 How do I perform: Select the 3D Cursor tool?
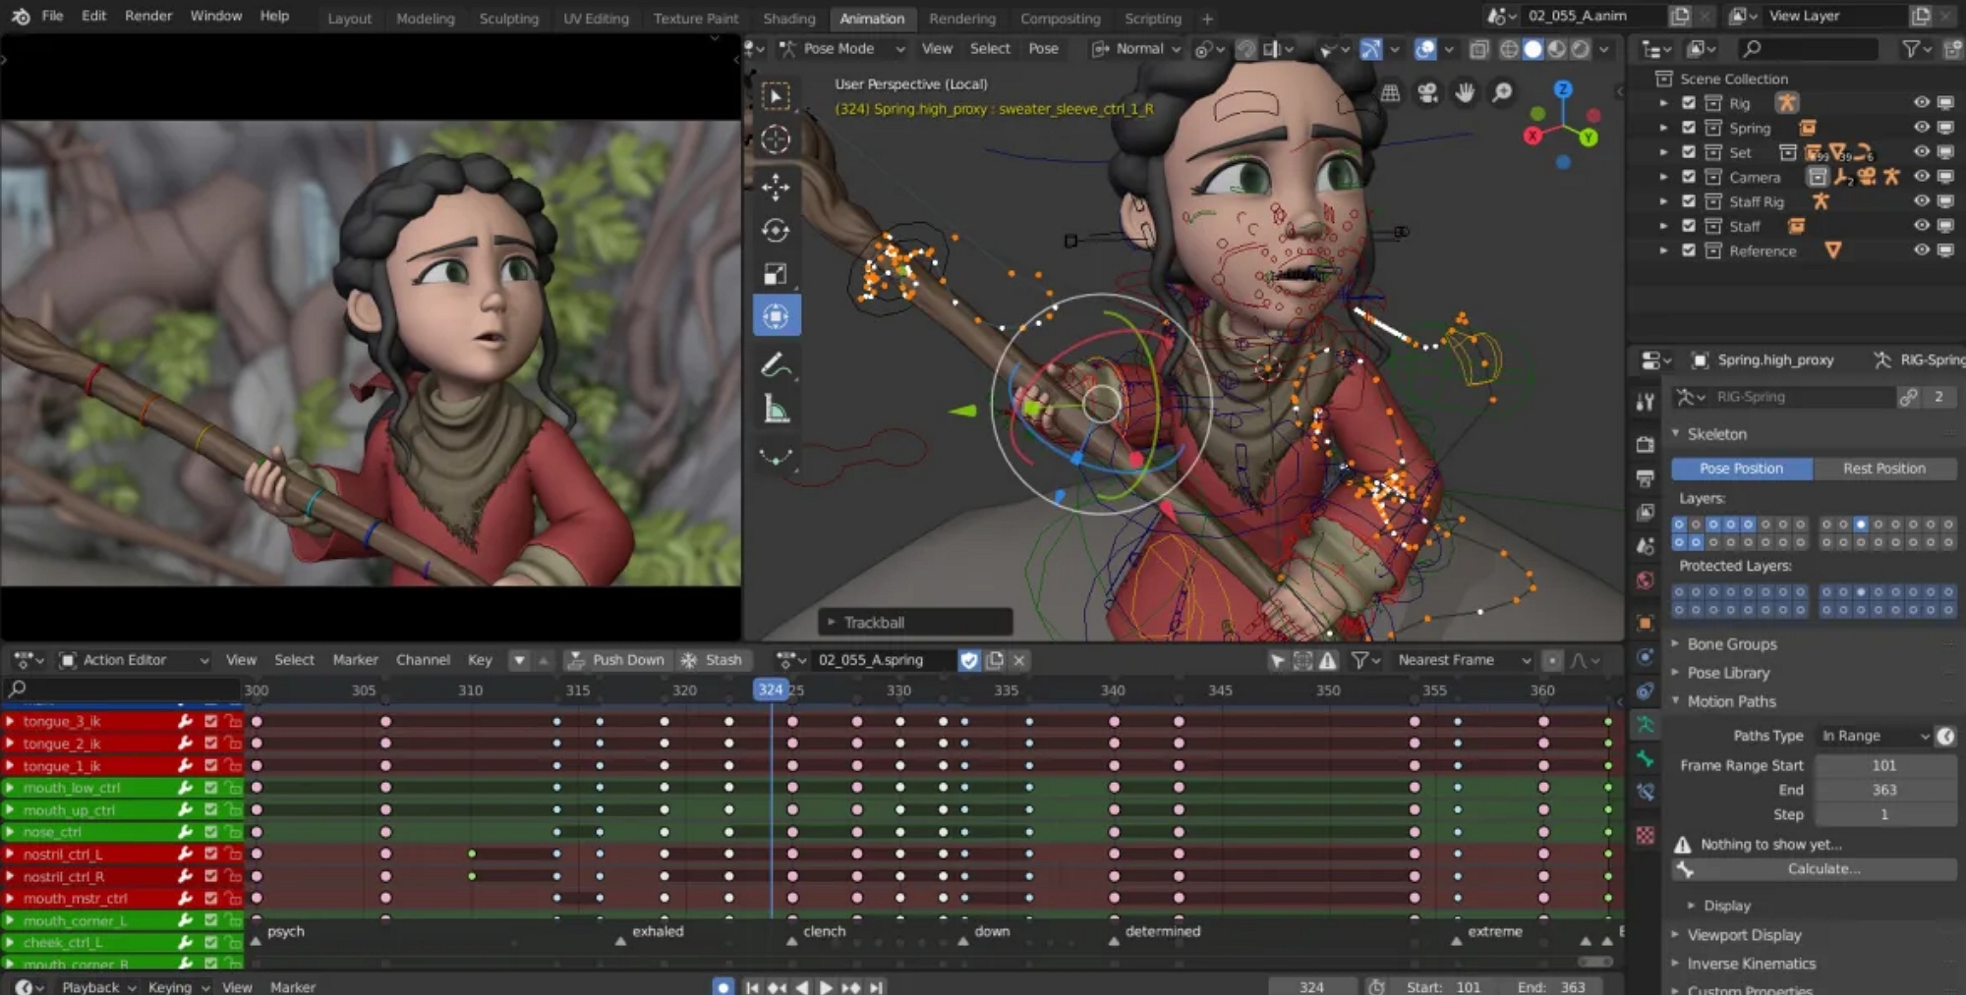(x=776, y=139)
